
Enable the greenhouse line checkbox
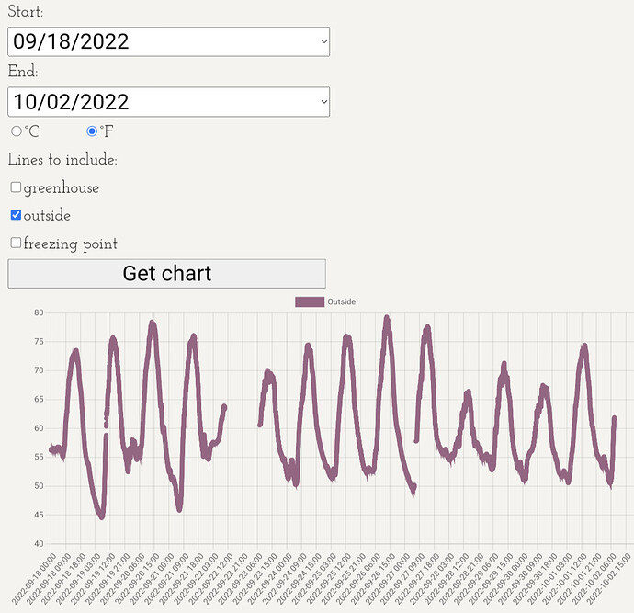coord(16,187)
